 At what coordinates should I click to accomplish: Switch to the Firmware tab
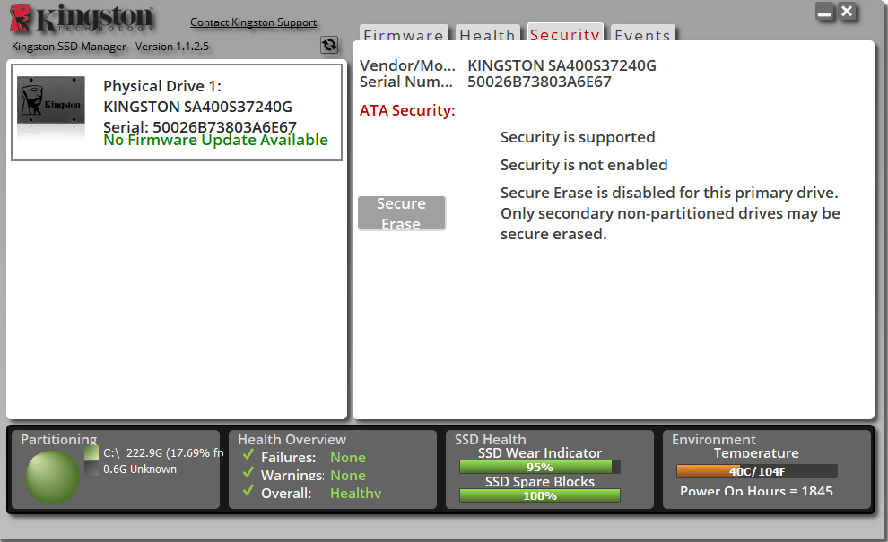tap(404, 36)
